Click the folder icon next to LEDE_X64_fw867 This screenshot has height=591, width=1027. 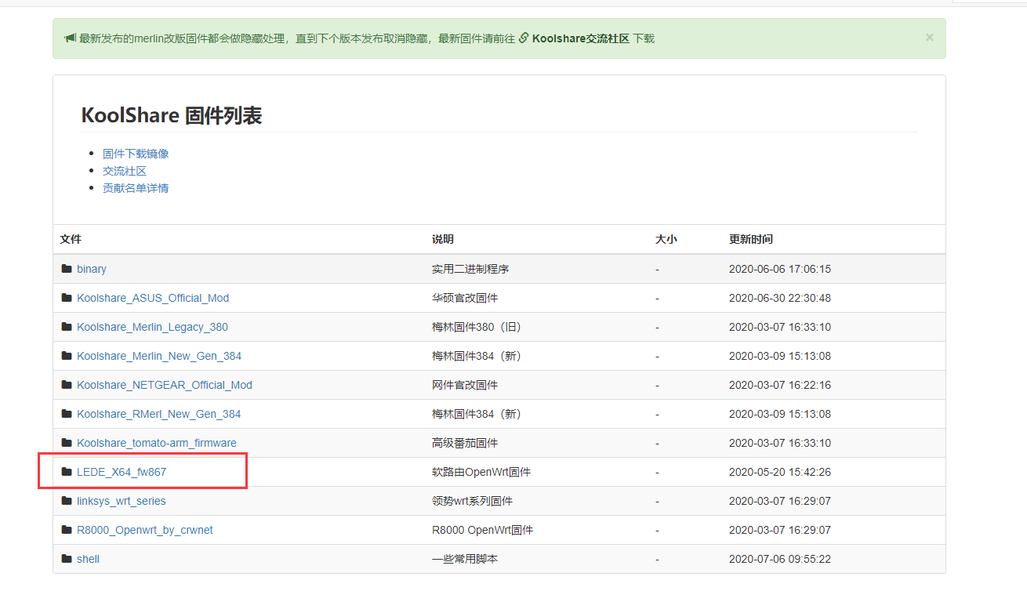[67, 471]
